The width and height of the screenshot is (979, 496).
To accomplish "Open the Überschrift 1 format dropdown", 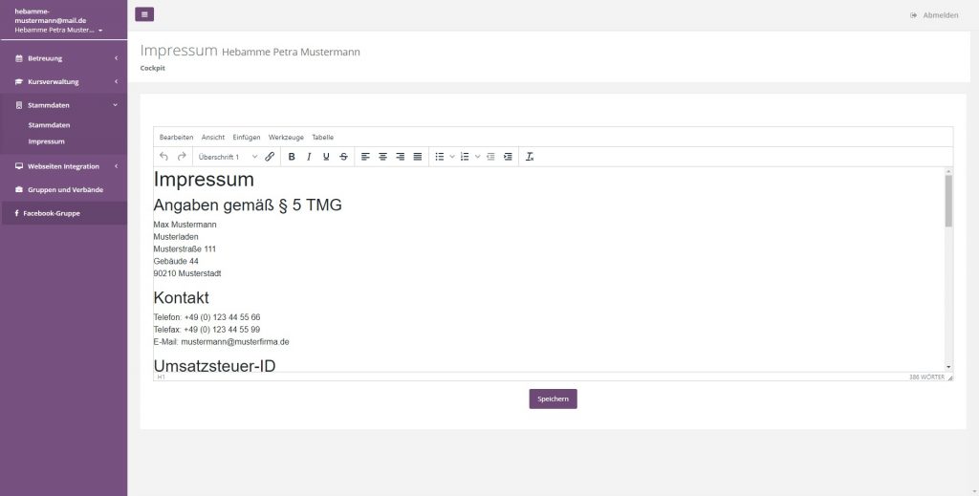I will (x=228, y=157).
